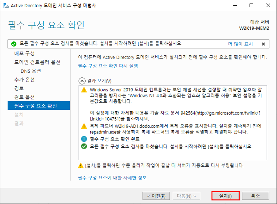This screenshot has width=277, height=204.
Task: Select the highlighted 필수 구성 요소 확인 step
Action: point(39,106)
